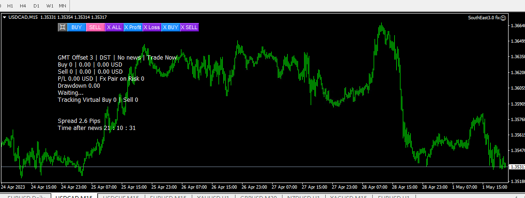The width and height of the screenshot is (525, 198).
Task: Click the horizontal bid price line on chart
Action: tap(254, 167)
